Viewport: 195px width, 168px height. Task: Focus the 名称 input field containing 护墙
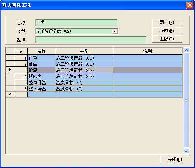click(x=76, y=22)
